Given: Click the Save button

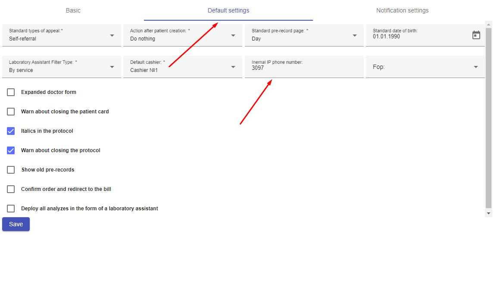Looking at the screenshot, I should (x=16, y=224).
